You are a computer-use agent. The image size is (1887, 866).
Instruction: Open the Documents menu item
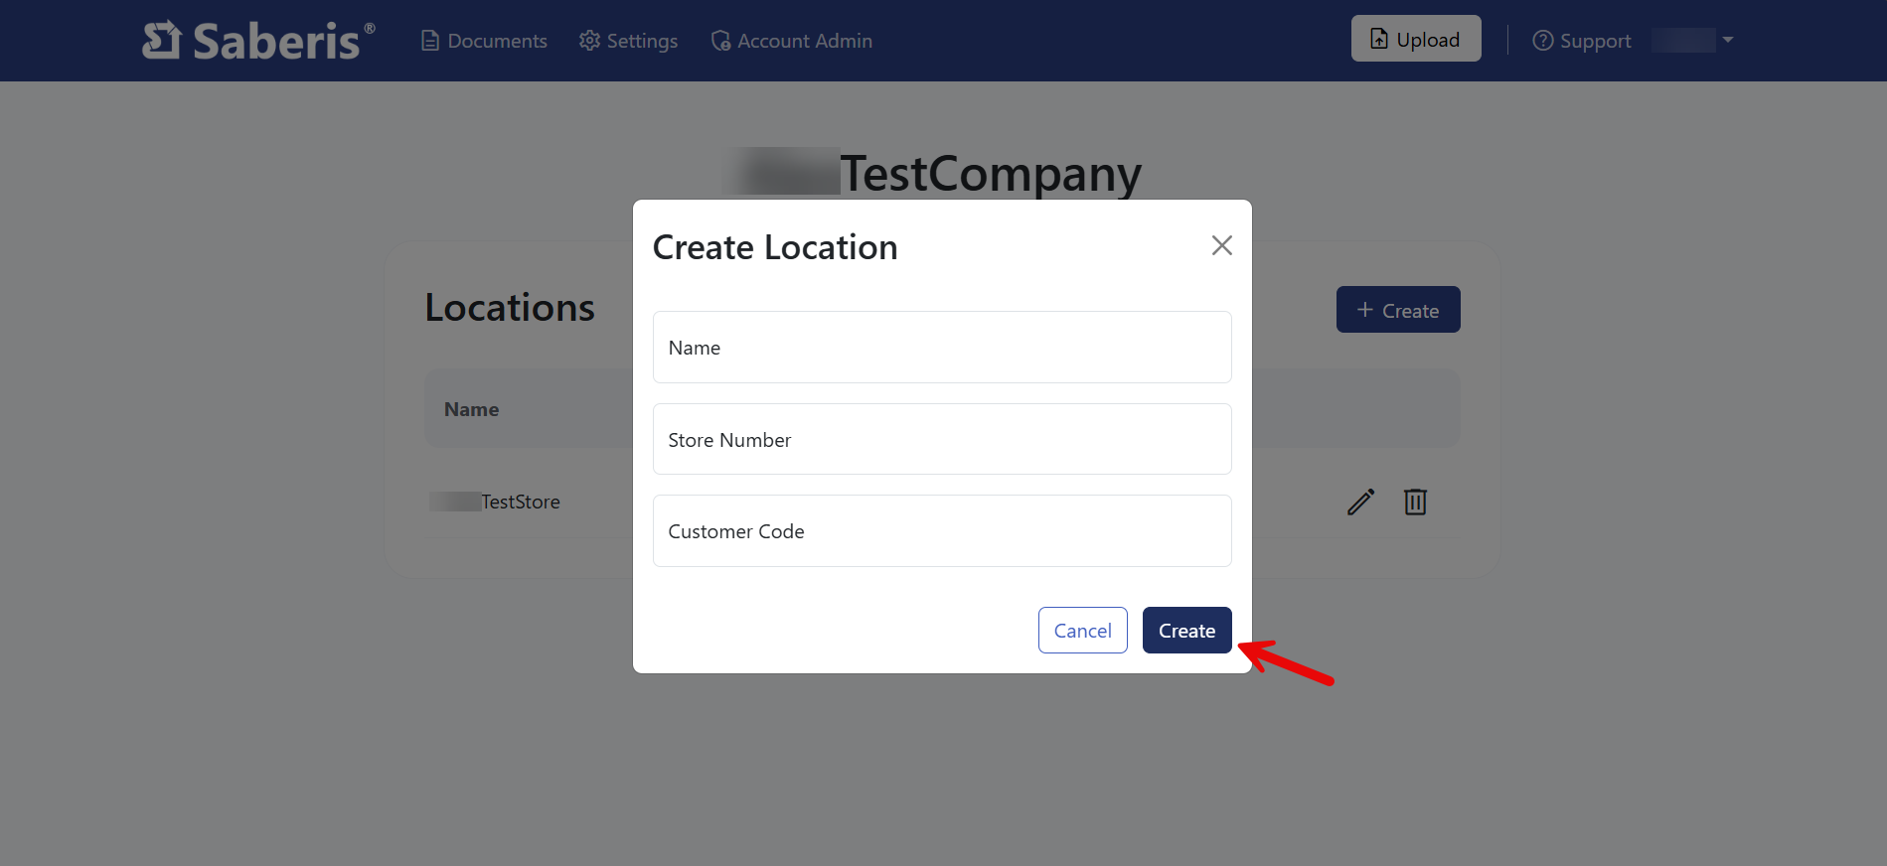pyautogui.click(x=484, y=41)
